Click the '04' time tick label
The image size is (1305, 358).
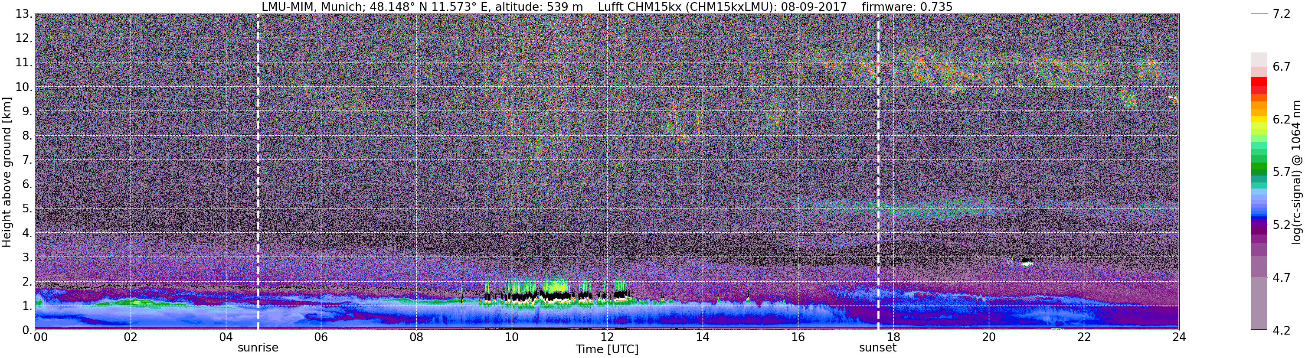[226, 338]
